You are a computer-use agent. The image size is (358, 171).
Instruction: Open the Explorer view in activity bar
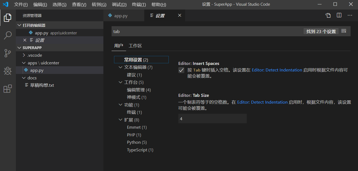(x=8, y=18)
